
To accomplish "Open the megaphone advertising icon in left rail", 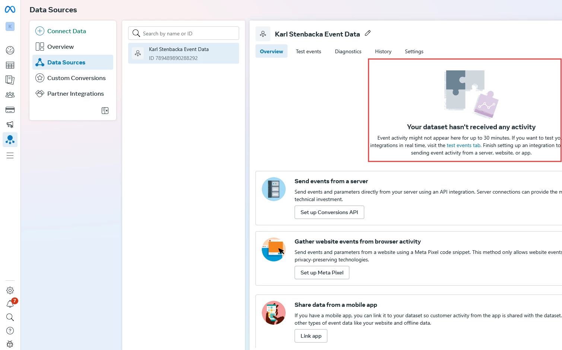I will pos(10,124).
